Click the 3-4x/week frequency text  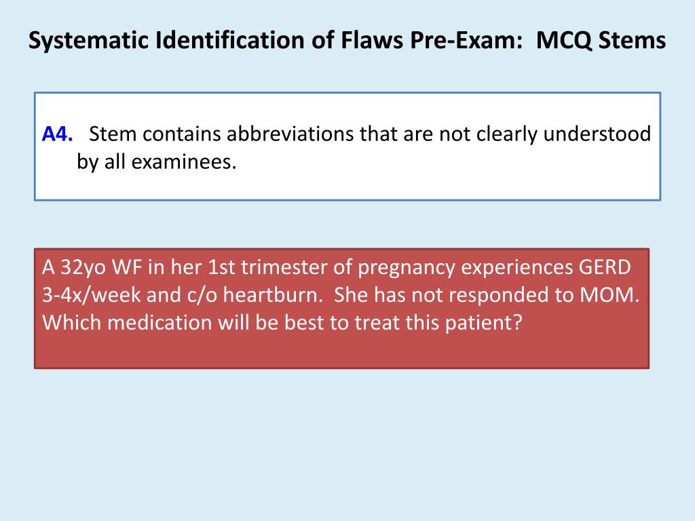click(x=92, y=295)
